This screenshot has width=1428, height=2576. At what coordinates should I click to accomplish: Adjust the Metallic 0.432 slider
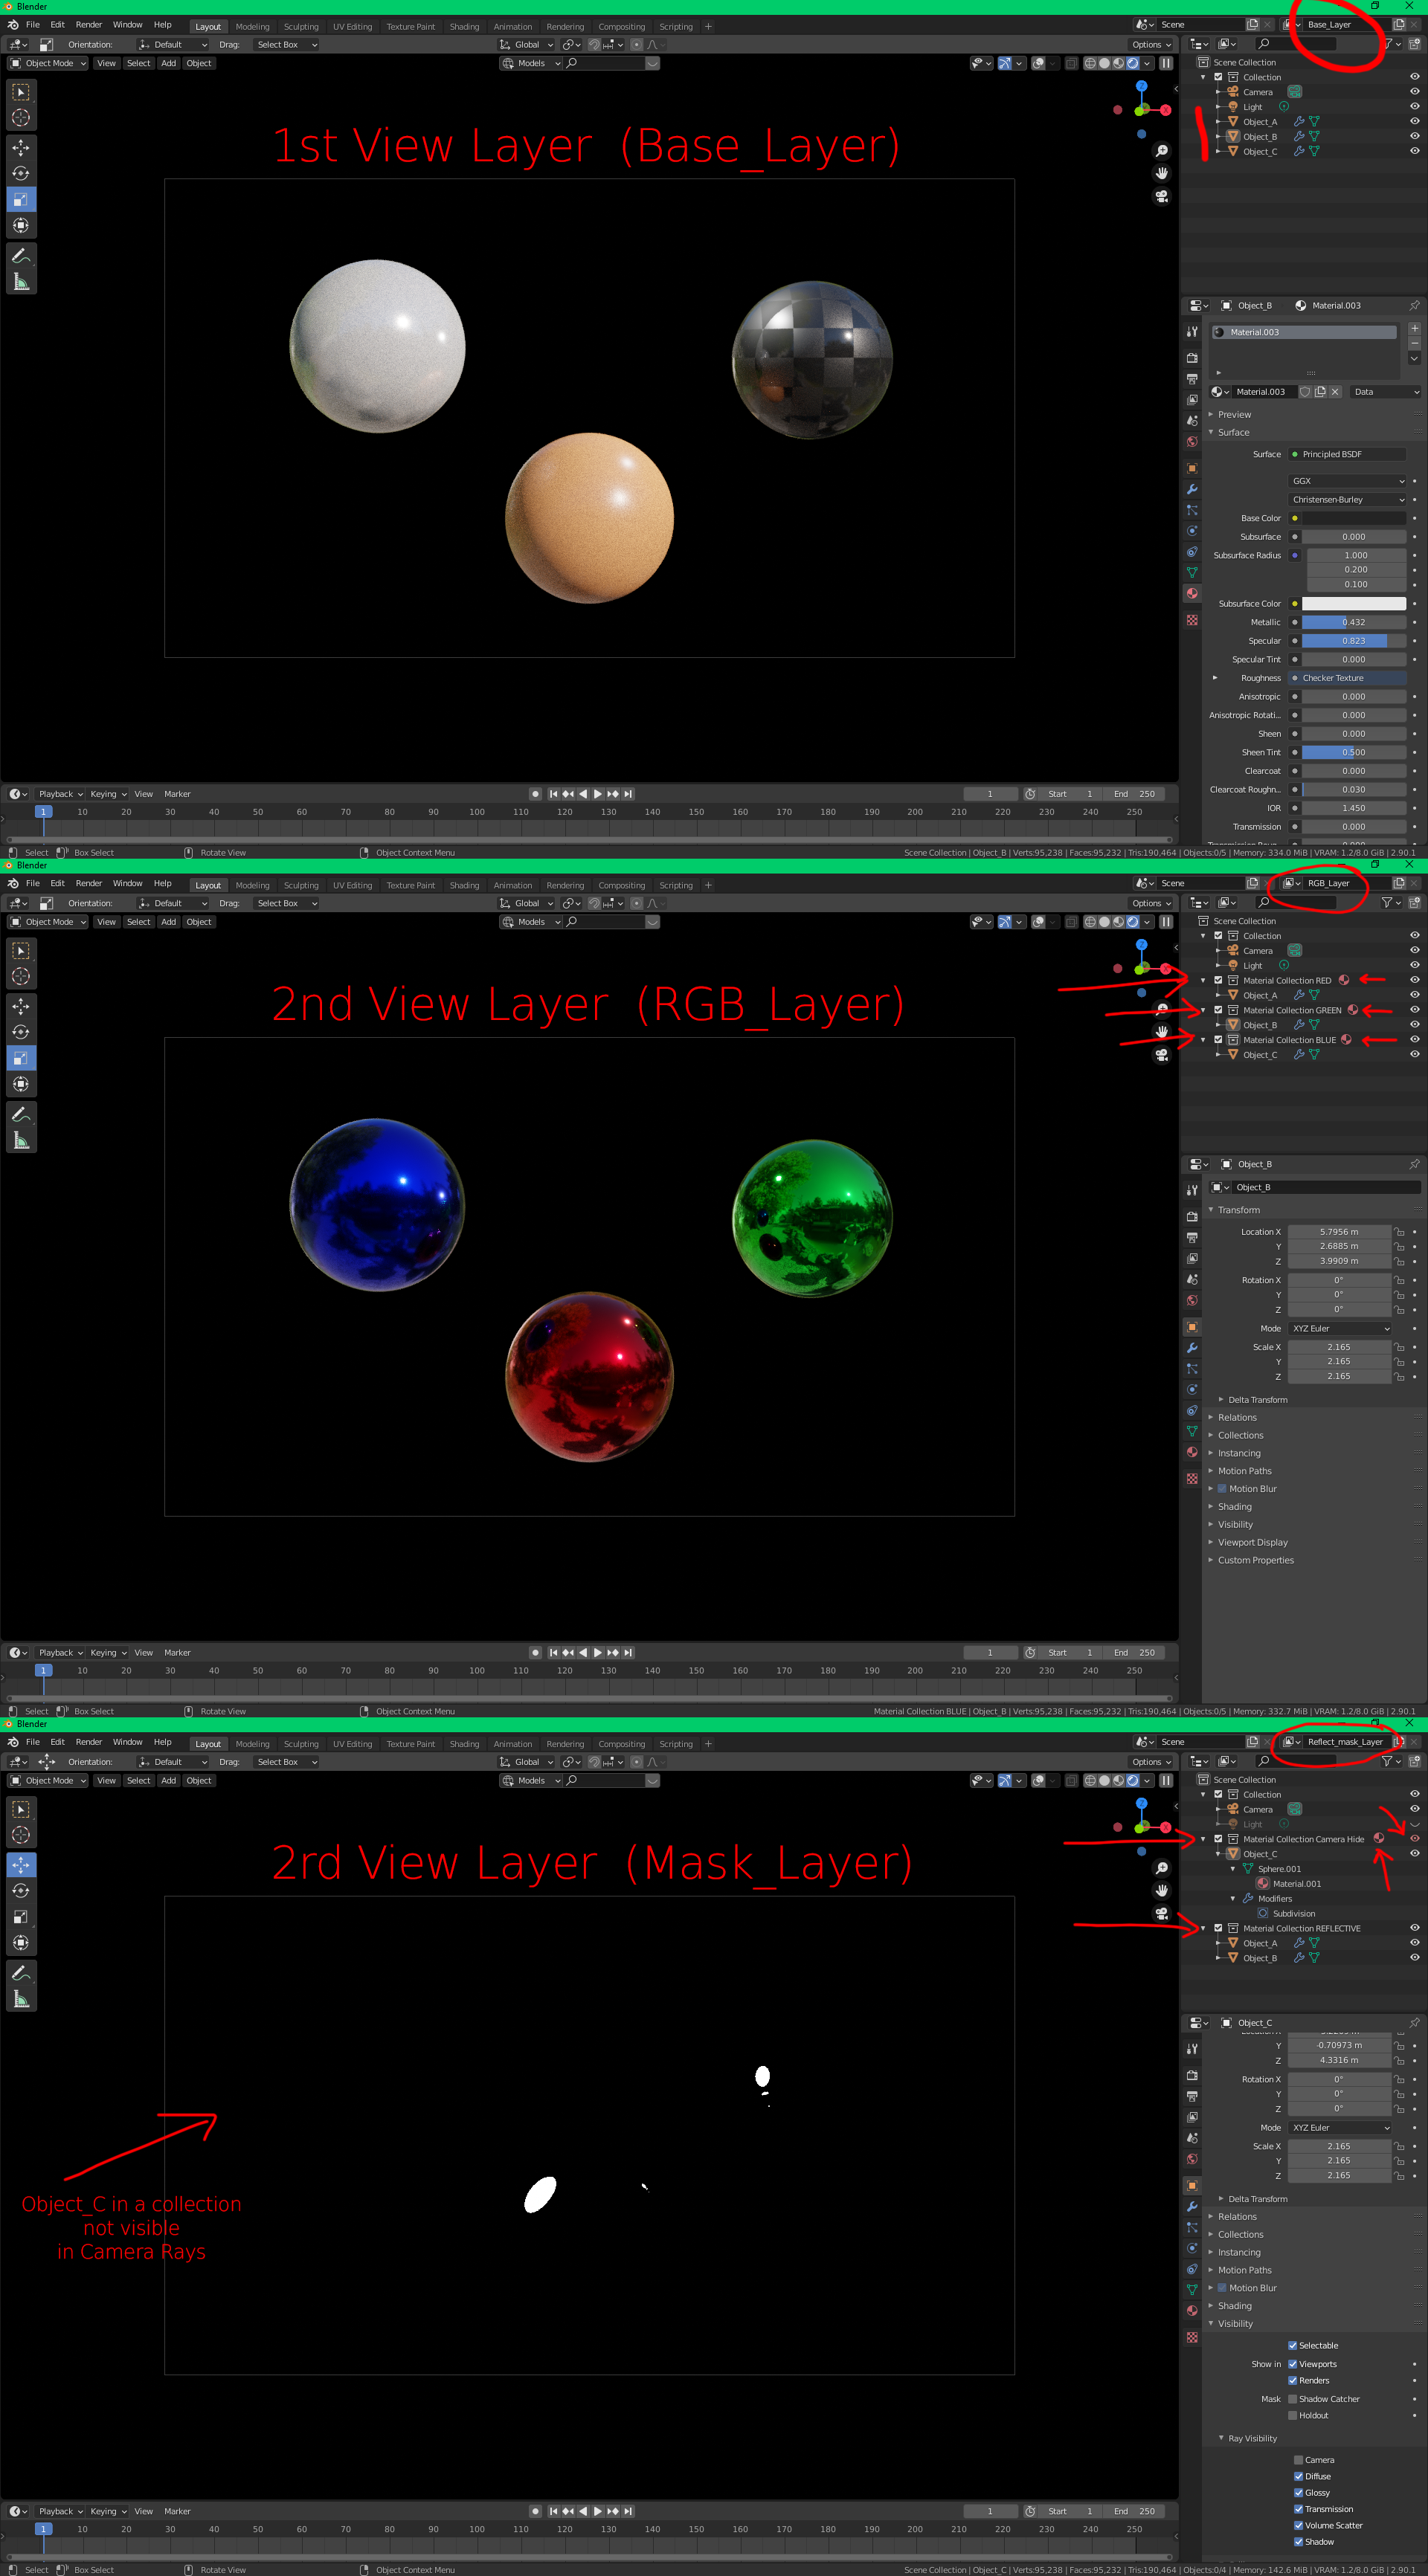[x=1353, y=623]
